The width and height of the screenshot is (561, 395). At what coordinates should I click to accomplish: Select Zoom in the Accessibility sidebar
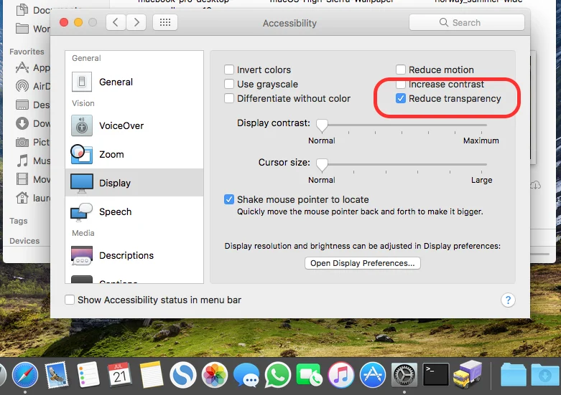click(134, 154)
